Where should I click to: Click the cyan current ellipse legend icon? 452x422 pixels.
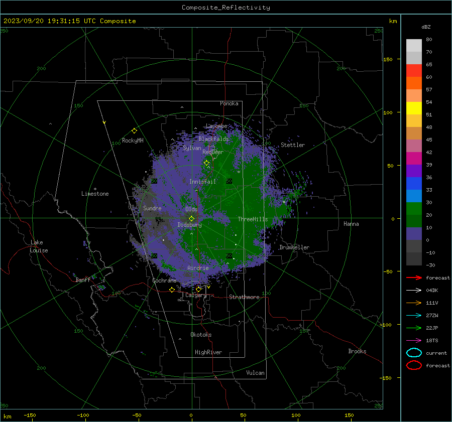pos(414,353)
